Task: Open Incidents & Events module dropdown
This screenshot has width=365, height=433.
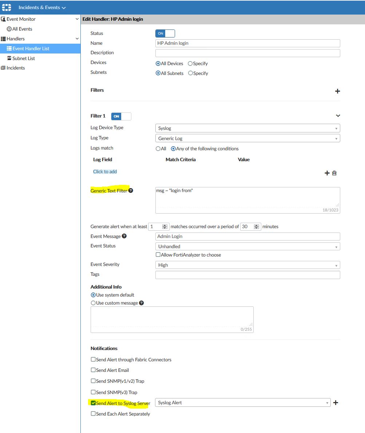Action: 42,7
